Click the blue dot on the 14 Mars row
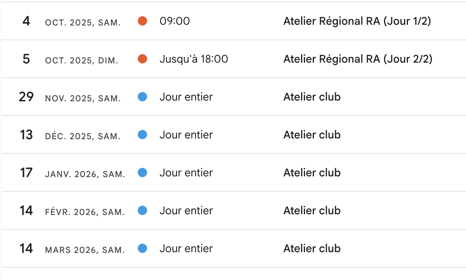The image size is (466, 280). click(x=142, y=249)
